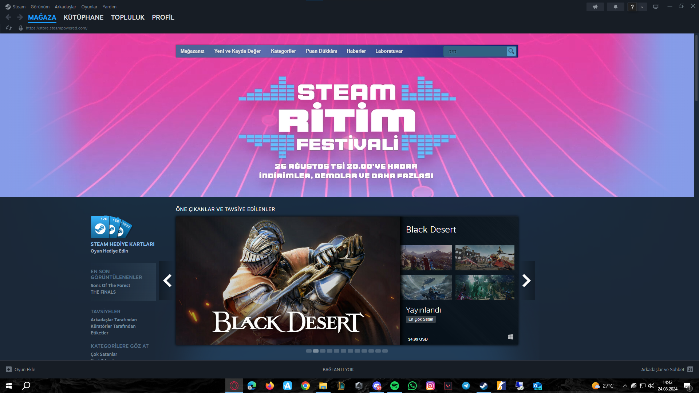Open the Arkadaşlar menu
Viewport: 699px width, 393px height.
66,7
